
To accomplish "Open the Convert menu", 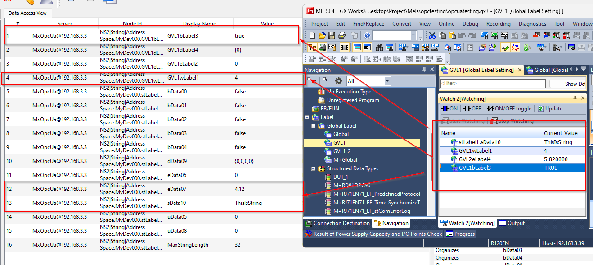I will 402,24.
